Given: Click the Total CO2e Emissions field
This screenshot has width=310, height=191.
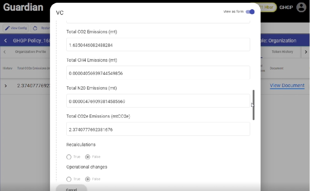Looking at the screenshot, I should [158, 129].
